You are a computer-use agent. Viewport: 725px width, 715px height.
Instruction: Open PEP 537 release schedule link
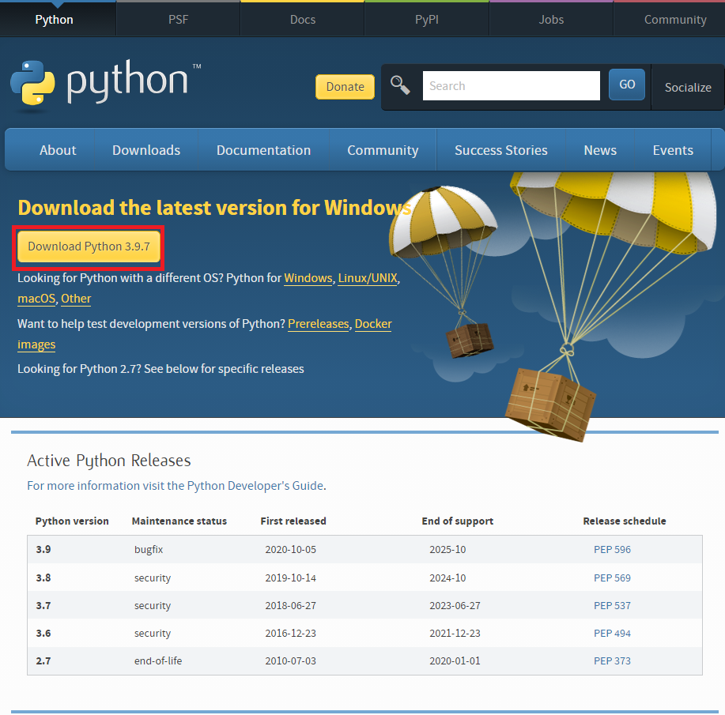(x=612, y=605)
